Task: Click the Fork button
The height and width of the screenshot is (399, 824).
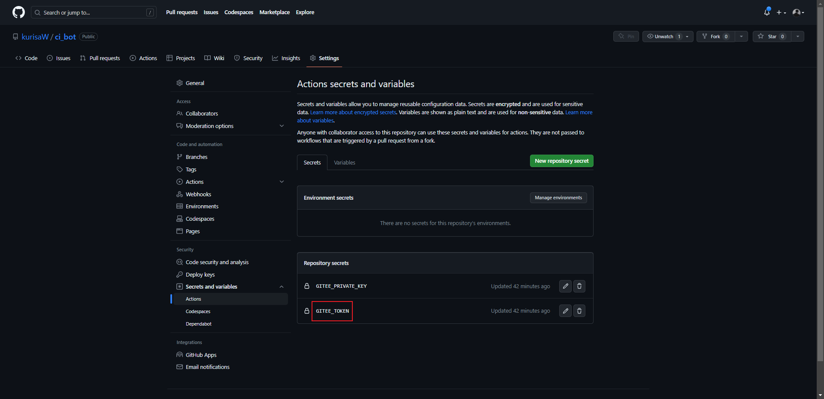Action: pos(715,37)
